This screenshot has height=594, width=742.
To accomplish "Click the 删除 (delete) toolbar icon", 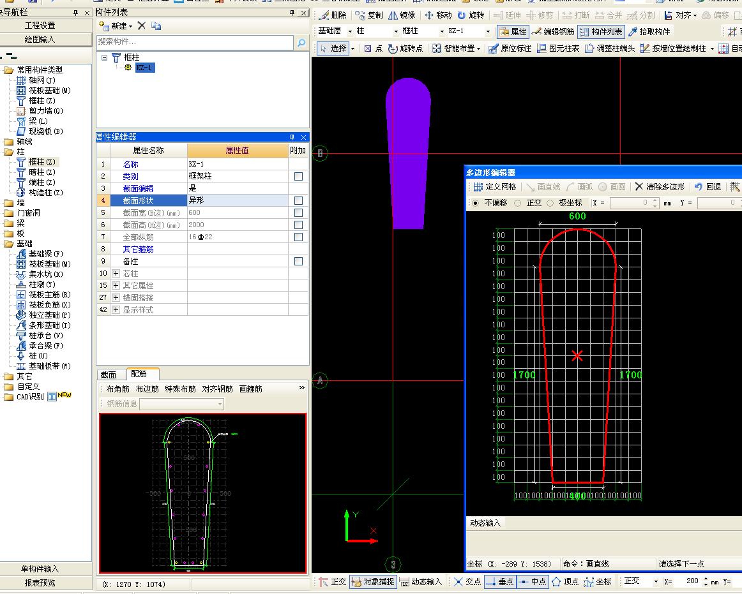I will click(333, 15).
